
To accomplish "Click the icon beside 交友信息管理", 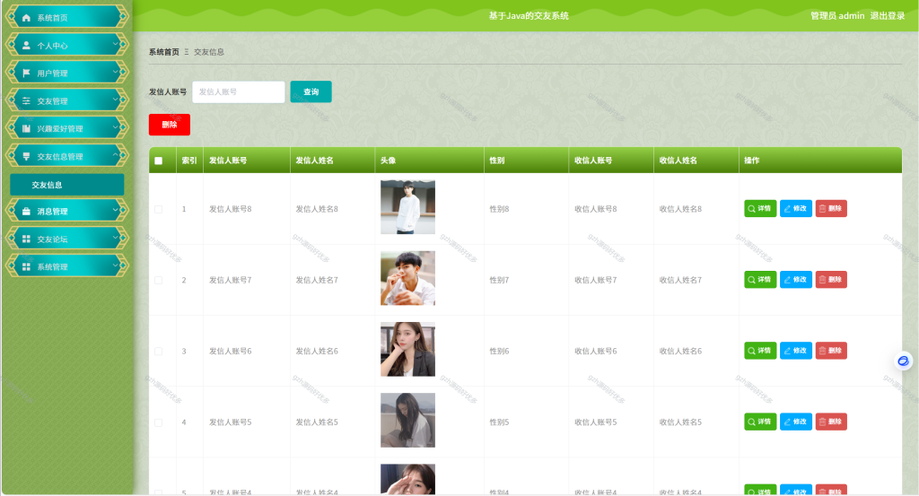I will (26, 156).
